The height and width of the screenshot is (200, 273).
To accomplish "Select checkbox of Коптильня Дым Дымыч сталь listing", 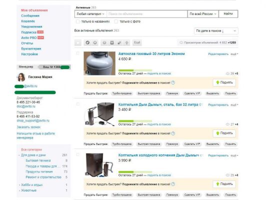I will pos(78,104).
